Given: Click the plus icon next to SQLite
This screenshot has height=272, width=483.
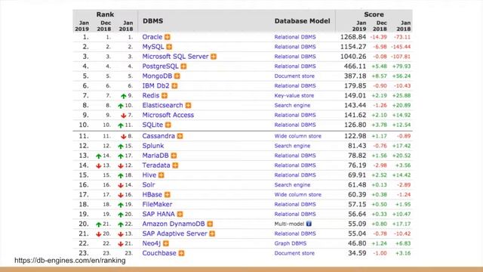Looking at the screenshot, I should [x=168, y=125].
